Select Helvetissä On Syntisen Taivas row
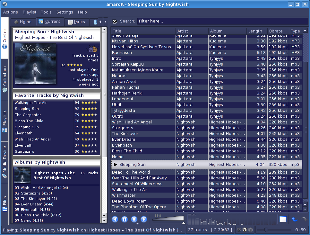 pos(206,47)
